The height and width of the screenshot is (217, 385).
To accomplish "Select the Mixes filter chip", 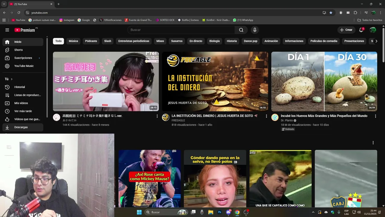I will pyautogui.click(x=160, y=41).
